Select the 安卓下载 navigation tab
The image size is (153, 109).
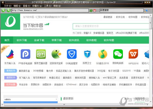tap(39, 40)
